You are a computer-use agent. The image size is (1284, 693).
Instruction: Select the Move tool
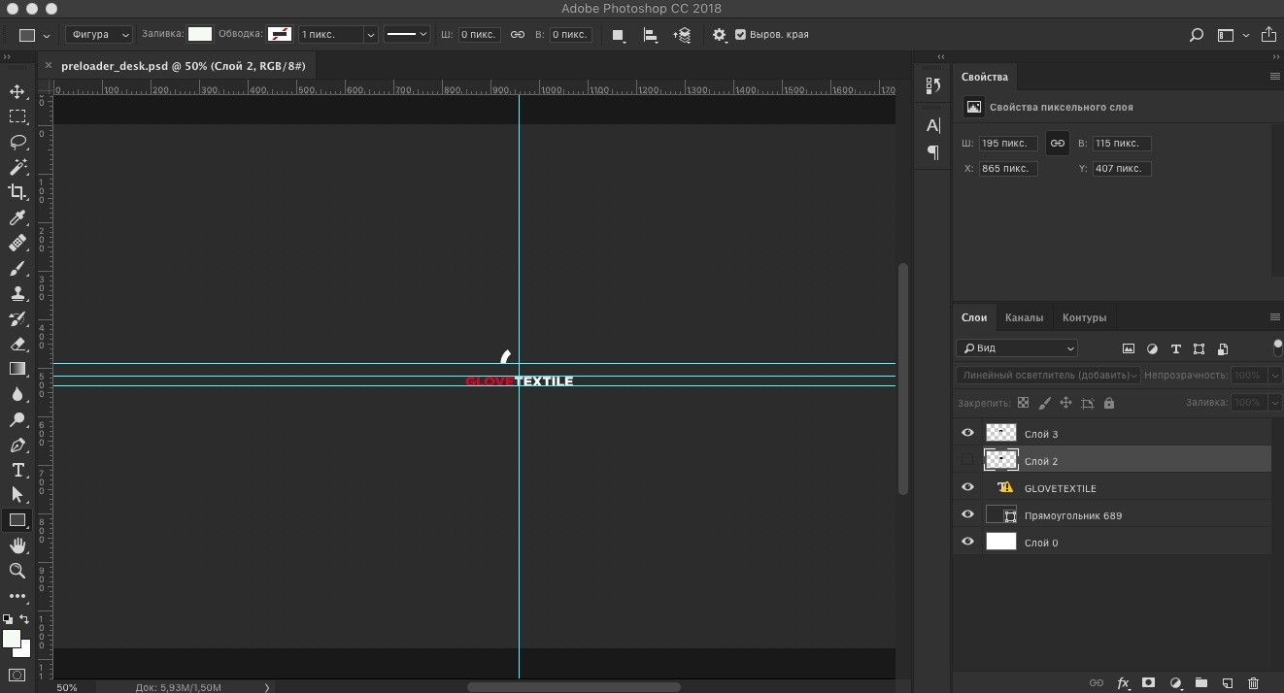(17, 92)
